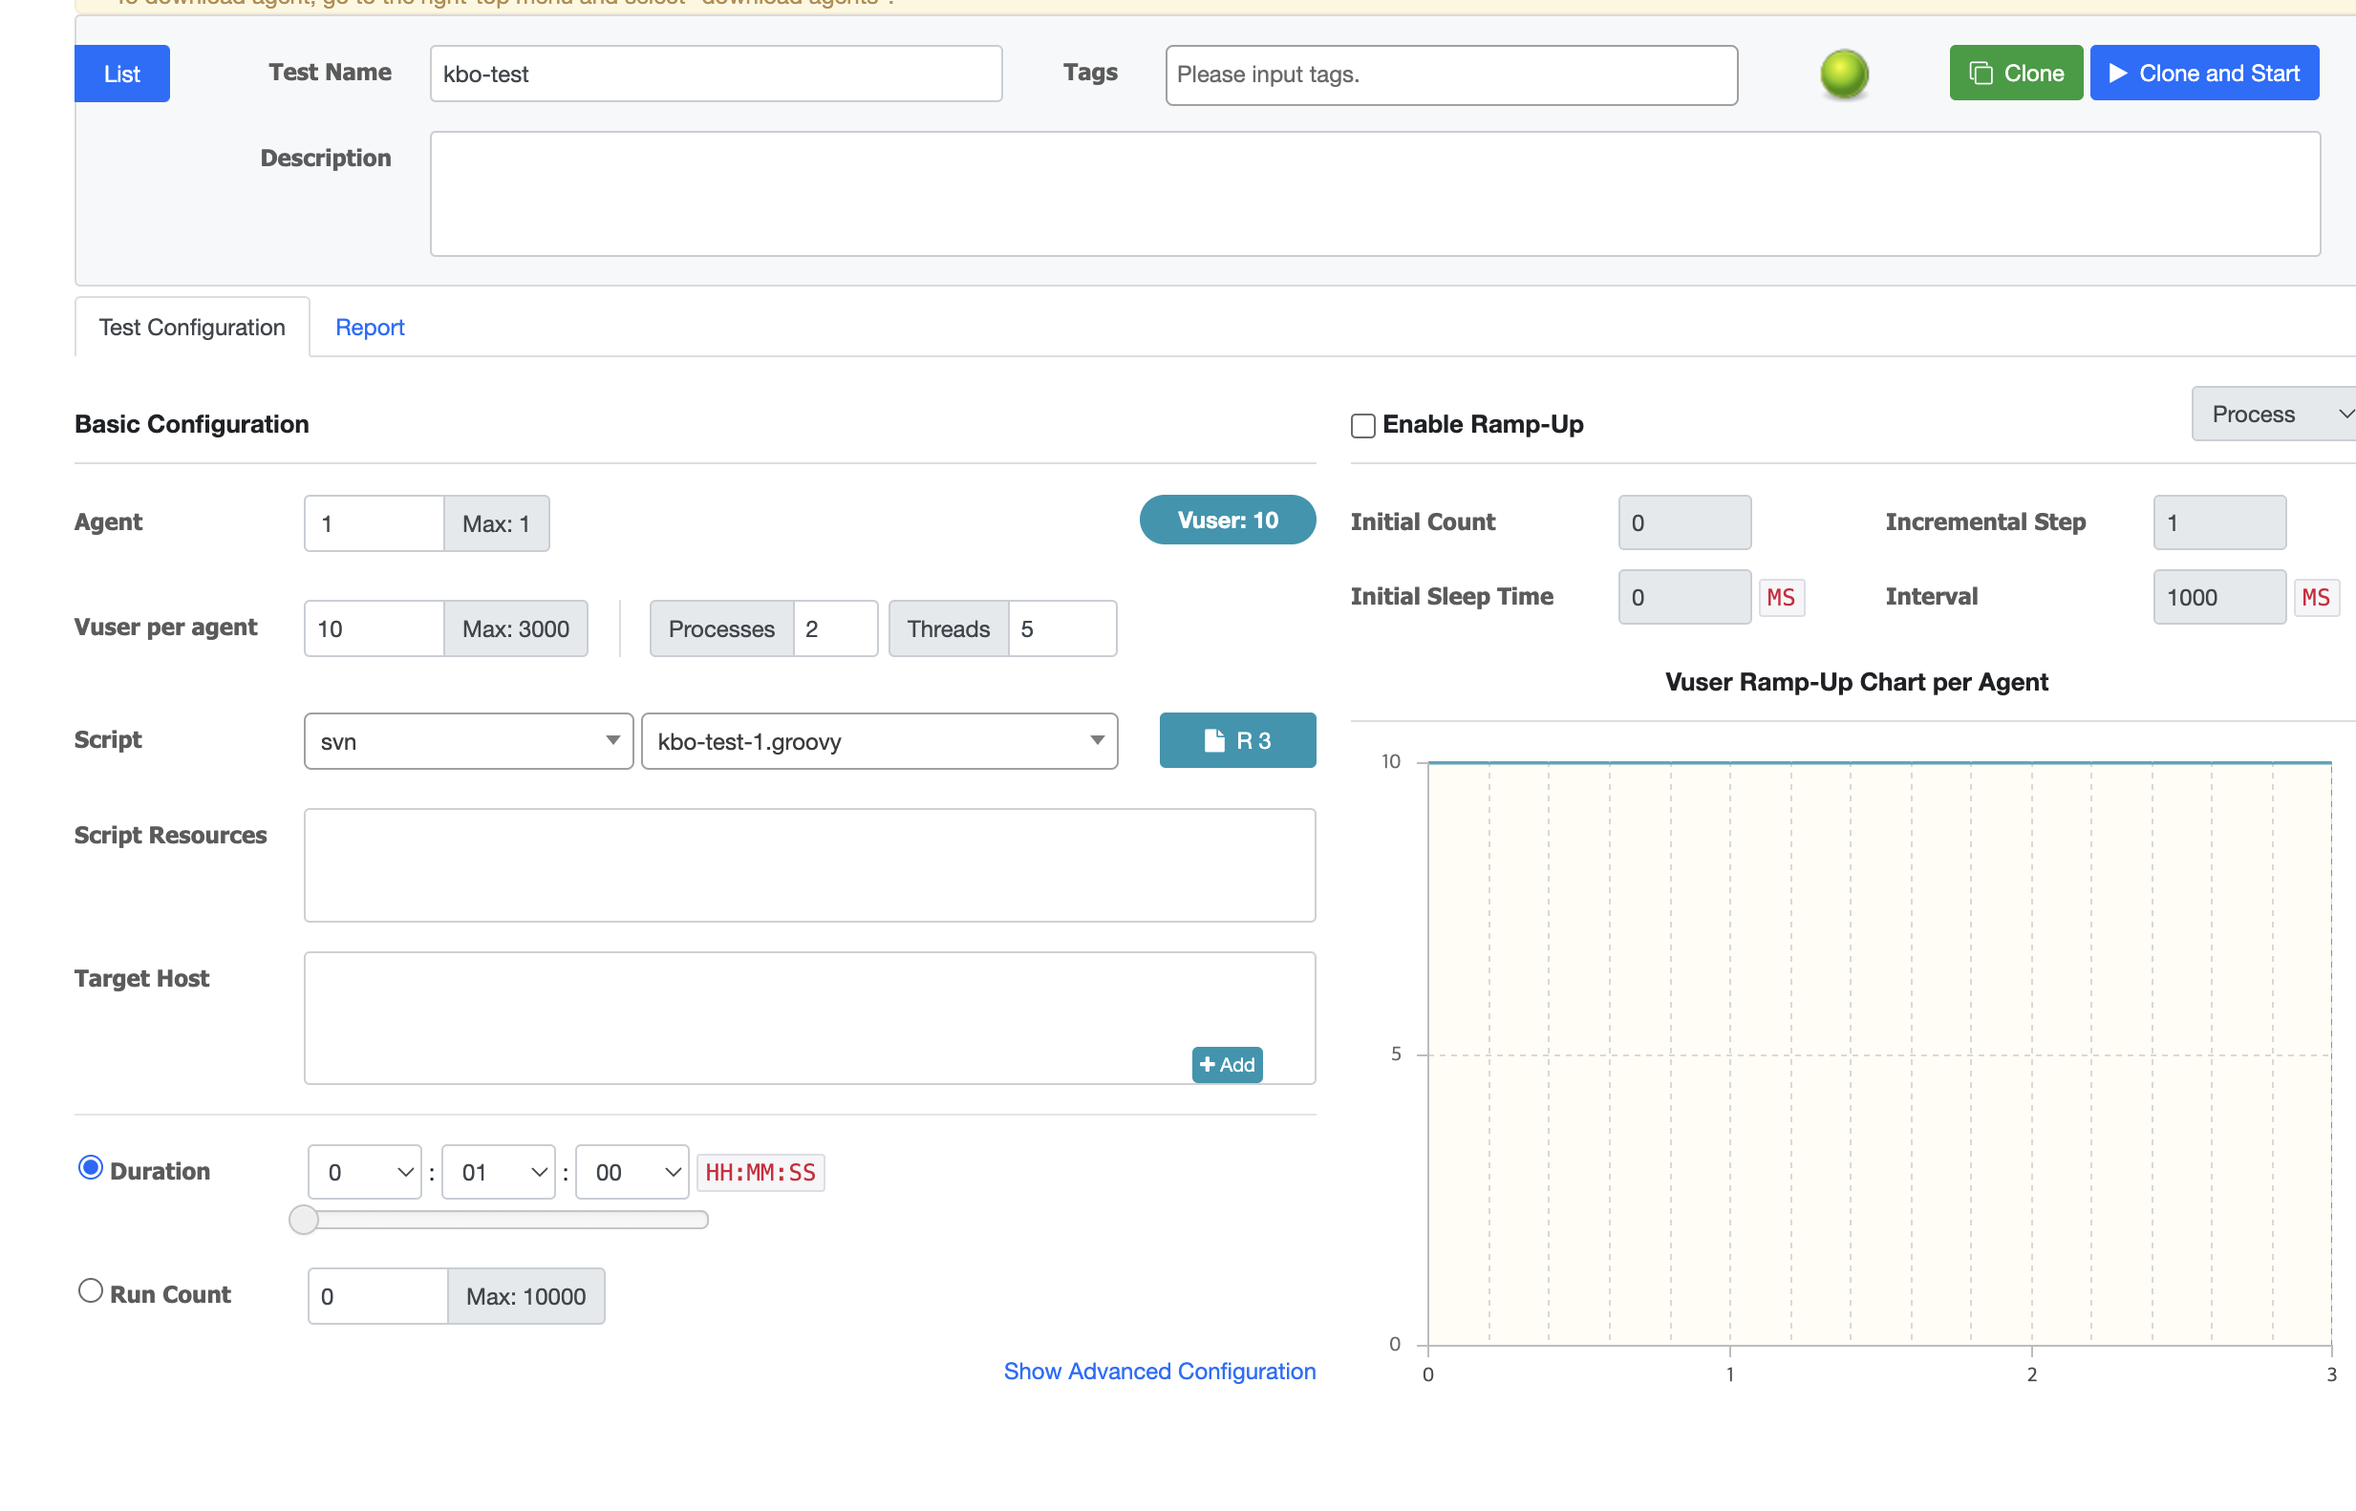Screen dimensions: 2356x1511
Task: Select the Duration radio button
Action: [x=90, y=1167]
